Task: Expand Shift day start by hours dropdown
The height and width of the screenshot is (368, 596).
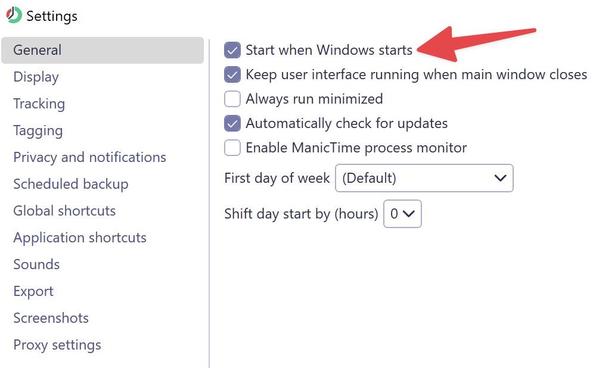Action: pos(402,214)
